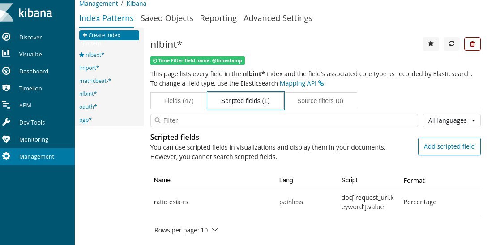Viewport: 487px width, 245px height.
Task: Open Monitoring heartbeat icon
Action: pos(6,139)
